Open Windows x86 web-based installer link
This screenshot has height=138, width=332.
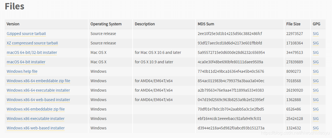pyautogui.click(x=36, y=128)
